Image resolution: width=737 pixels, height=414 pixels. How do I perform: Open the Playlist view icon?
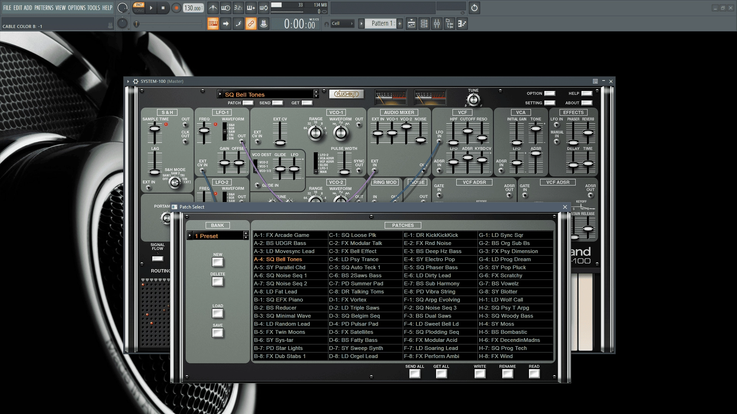(411, 24)
